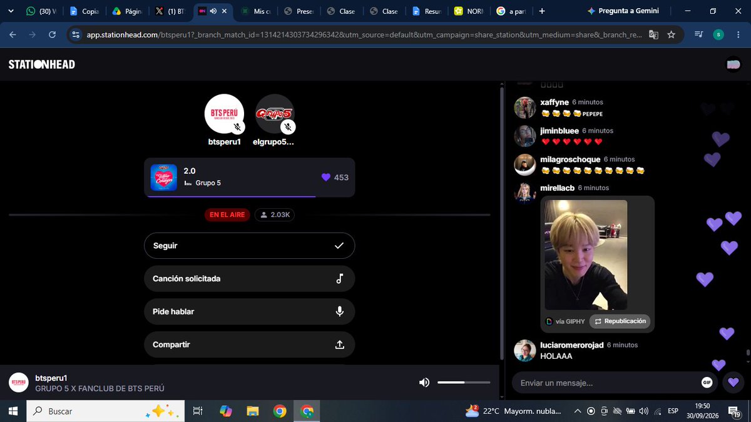Click the Pide hablar button
The height and width of the screenshot is (422, 751).
click(x=249, y=311)
